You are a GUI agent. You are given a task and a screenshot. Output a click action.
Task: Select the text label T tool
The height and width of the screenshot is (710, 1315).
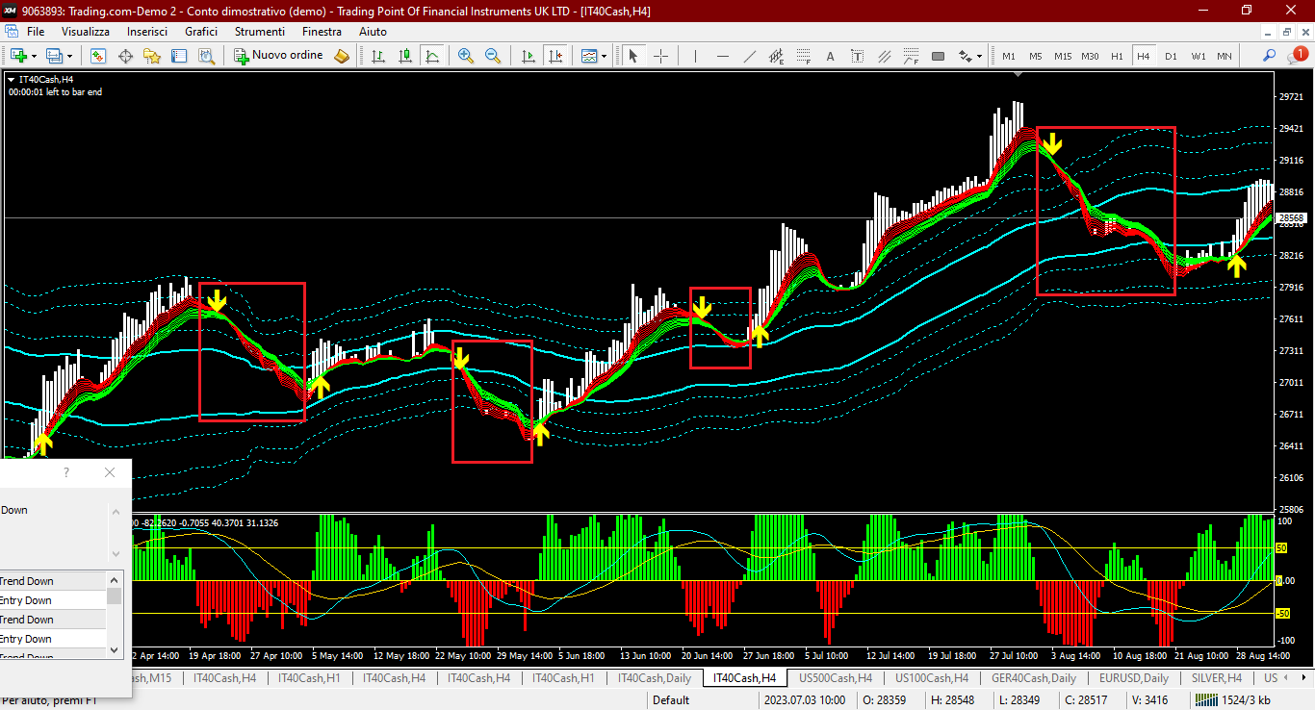coord(857,56)
